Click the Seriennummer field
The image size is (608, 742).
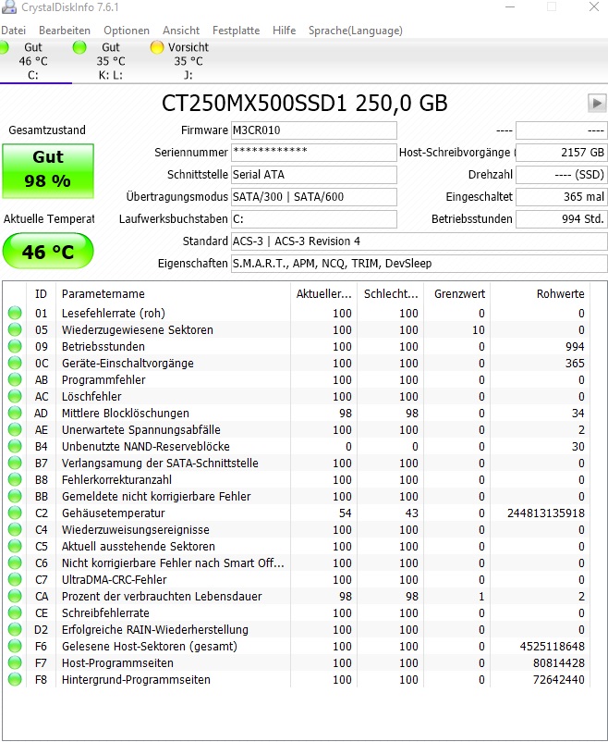[314, 153]
